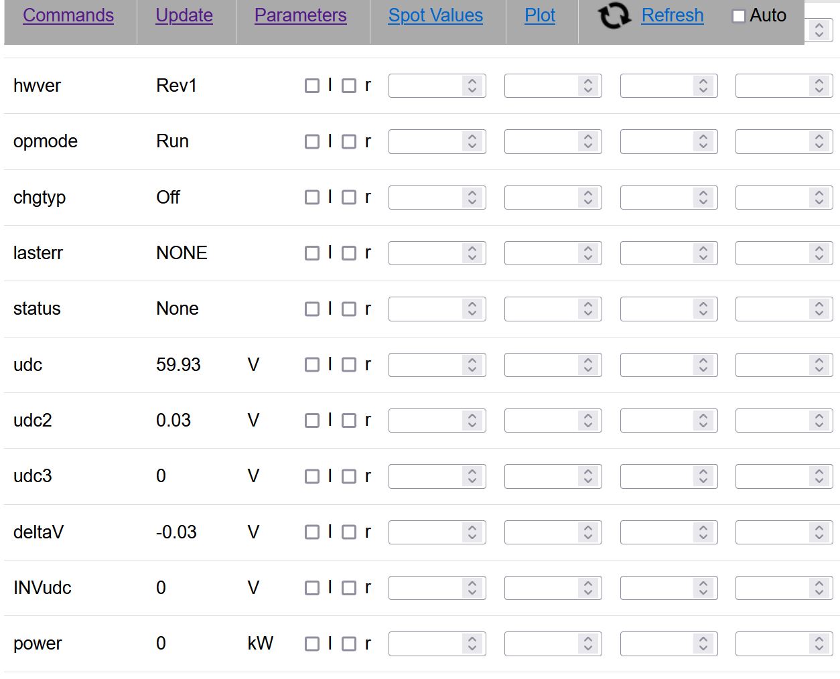840x679 pixels.
Task: Click spinner of last field in INVudc row
Action: click(819, 588)
